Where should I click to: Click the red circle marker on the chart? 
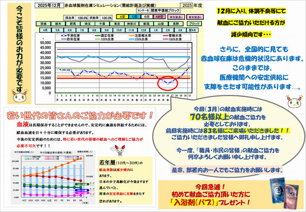point(167,82)
